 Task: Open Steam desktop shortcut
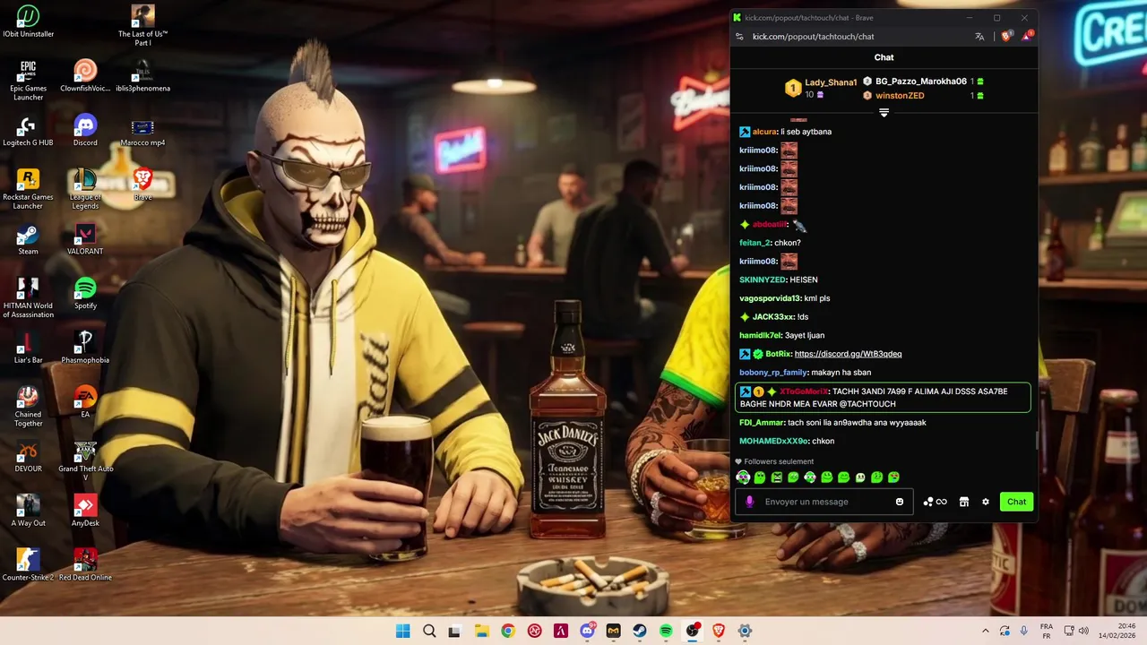(28, 239)
